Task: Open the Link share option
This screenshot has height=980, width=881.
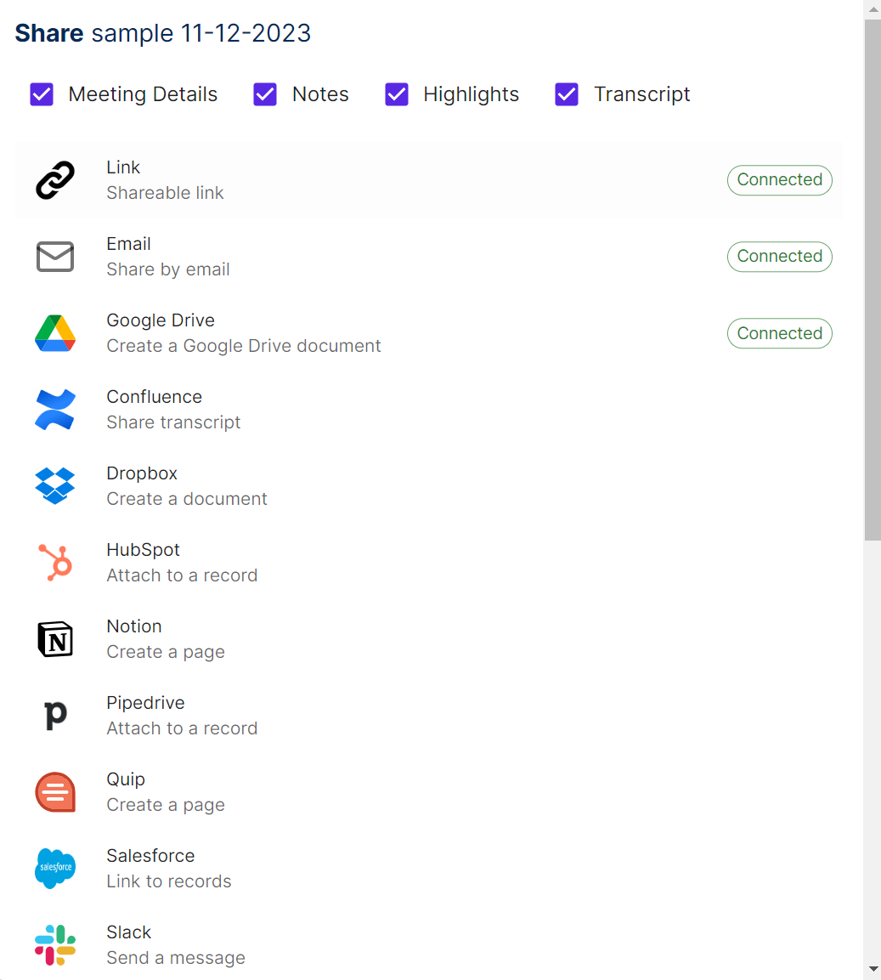Action: 429,180
